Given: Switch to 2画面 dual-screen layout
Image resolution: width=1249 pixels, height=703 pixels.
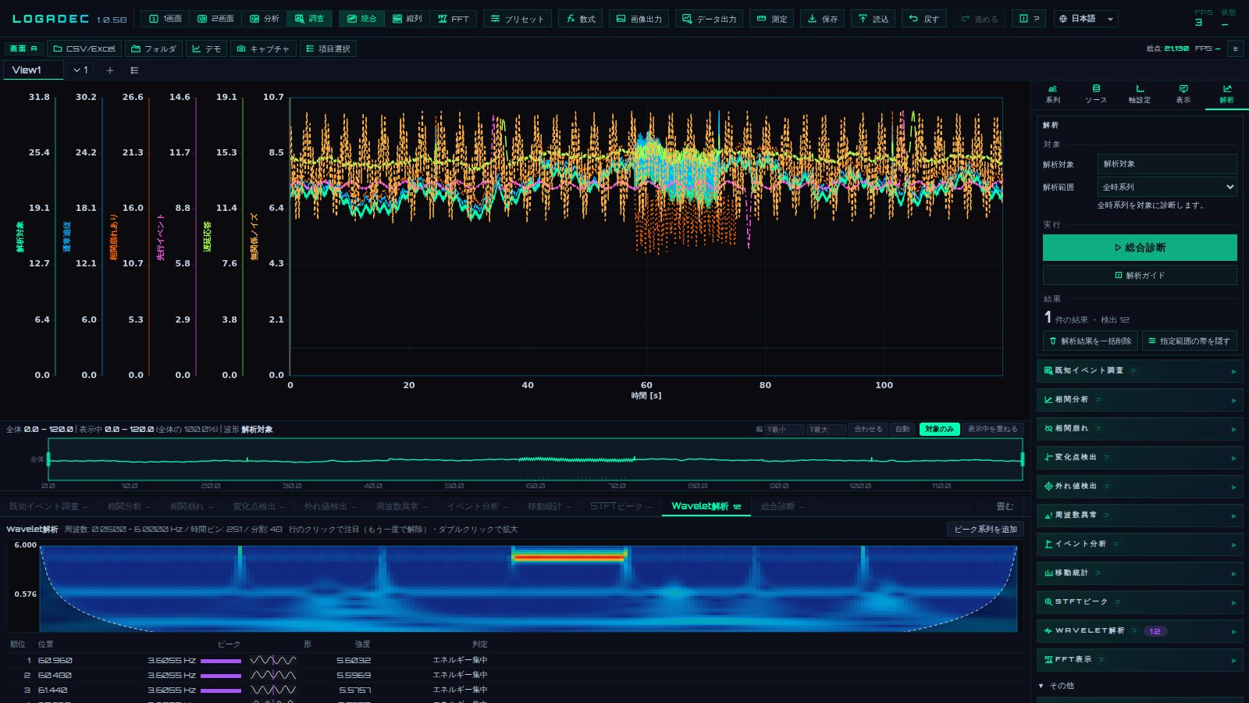Looking at the screenshot, I should tap(215, 19).
